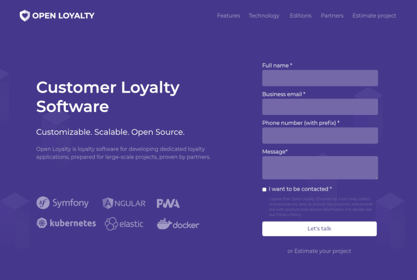Check the 'I want to be contacted' box
Screen dimensions: 417x280
[264, 189]
